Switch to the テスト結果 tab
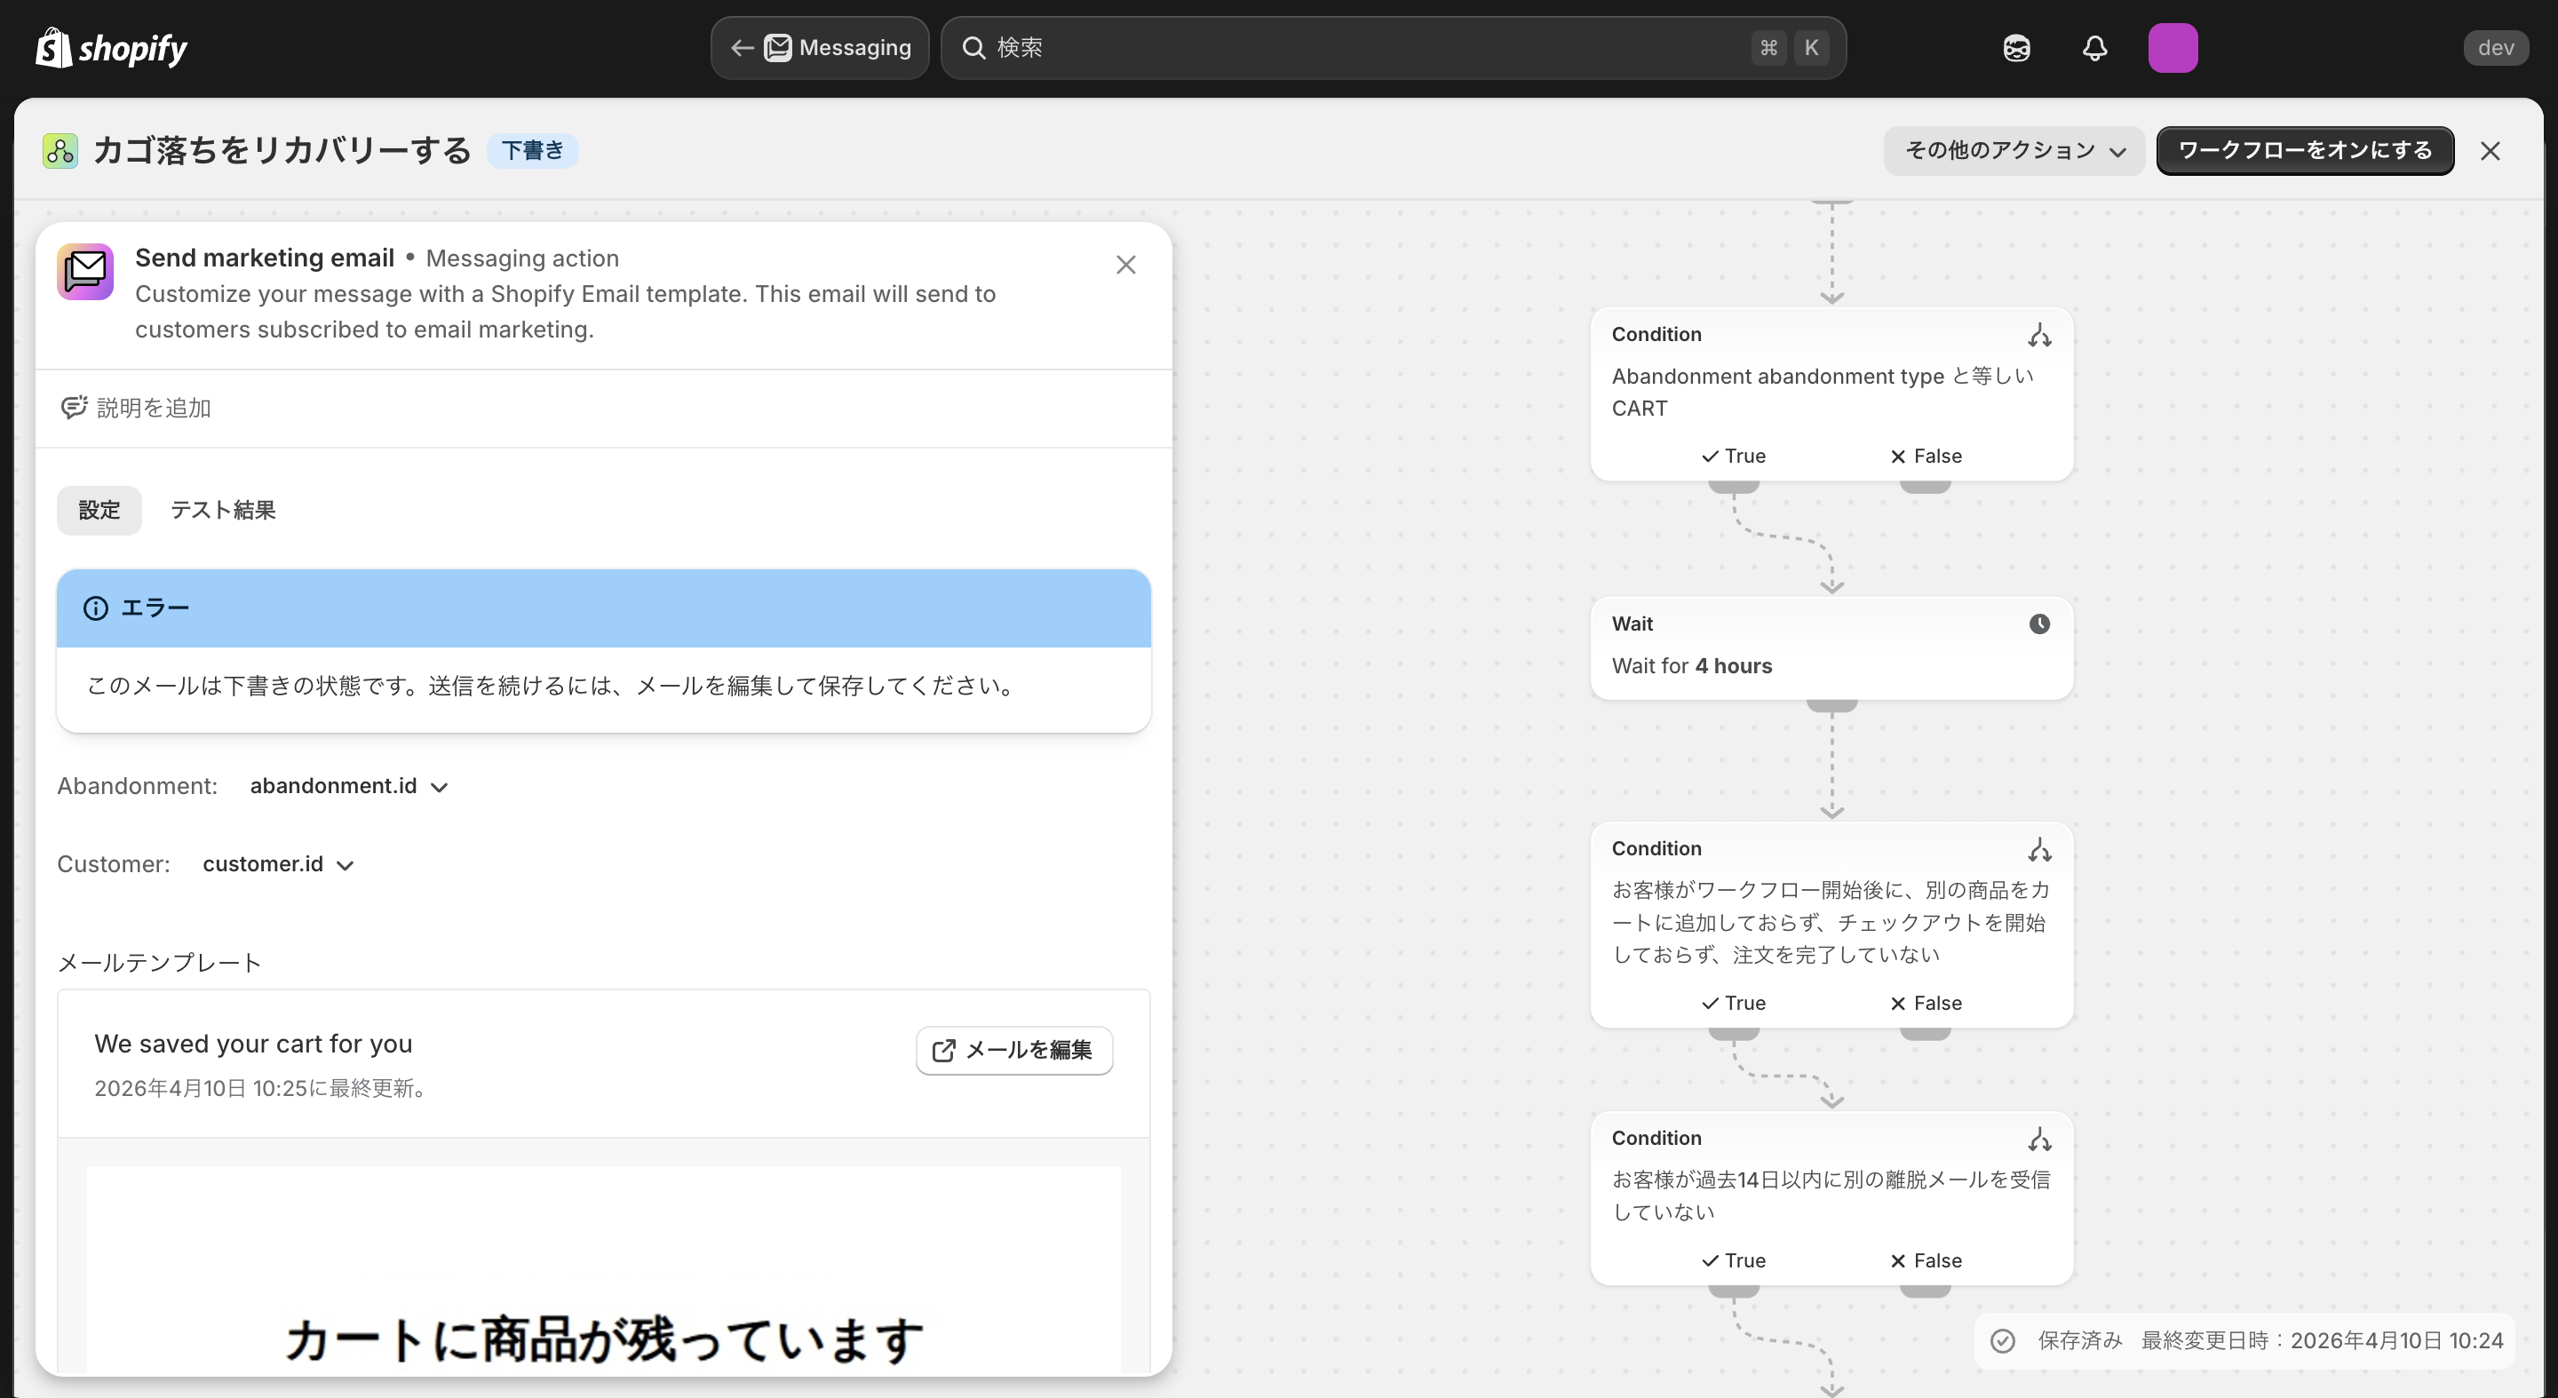 coord(222,509)
